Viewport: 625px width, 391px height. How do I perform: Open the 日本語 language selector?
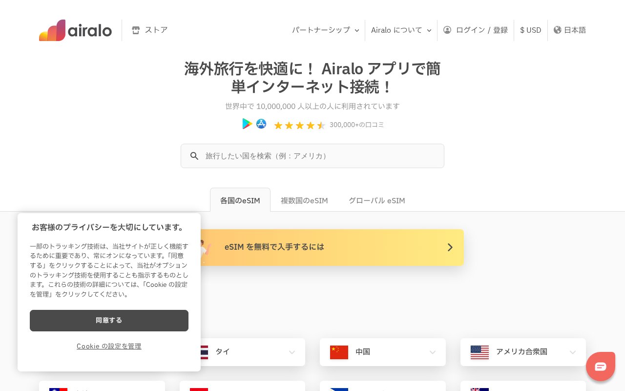pyautogui.click(x=570, y=30)
